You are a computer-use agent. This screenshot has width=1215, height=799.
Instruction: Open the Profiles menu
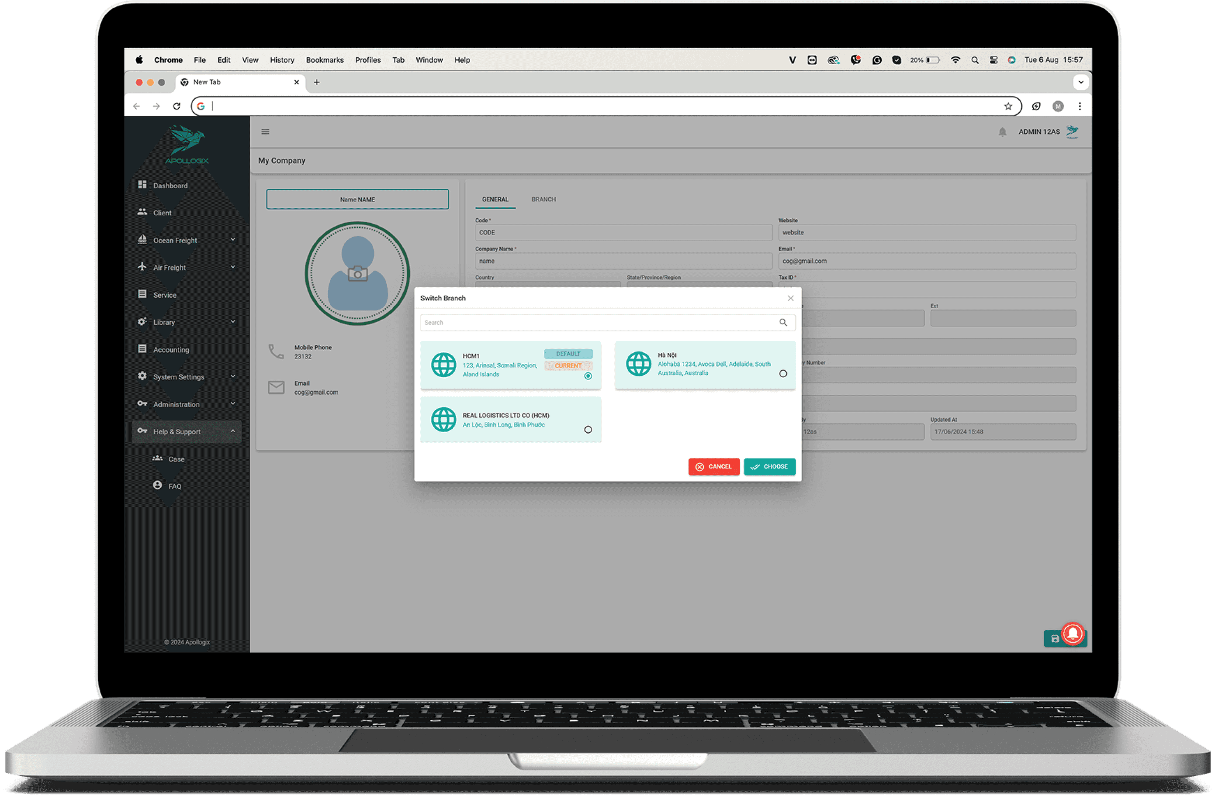point(368,60)
